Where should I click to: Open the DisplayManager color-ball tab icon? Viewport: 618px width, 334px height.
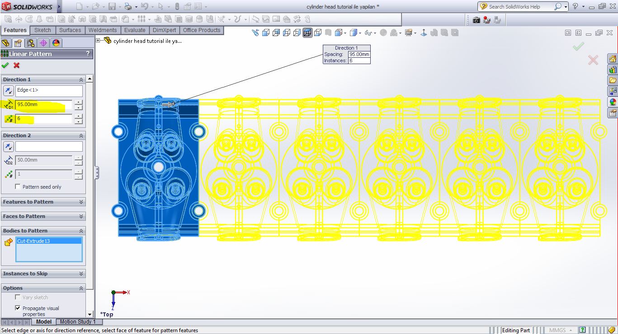point(56,43)
